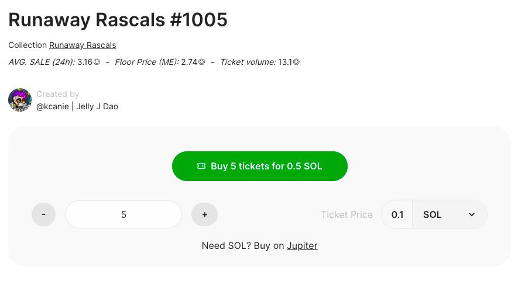
Task: Open the creator's avatar image
Action: 20,100
